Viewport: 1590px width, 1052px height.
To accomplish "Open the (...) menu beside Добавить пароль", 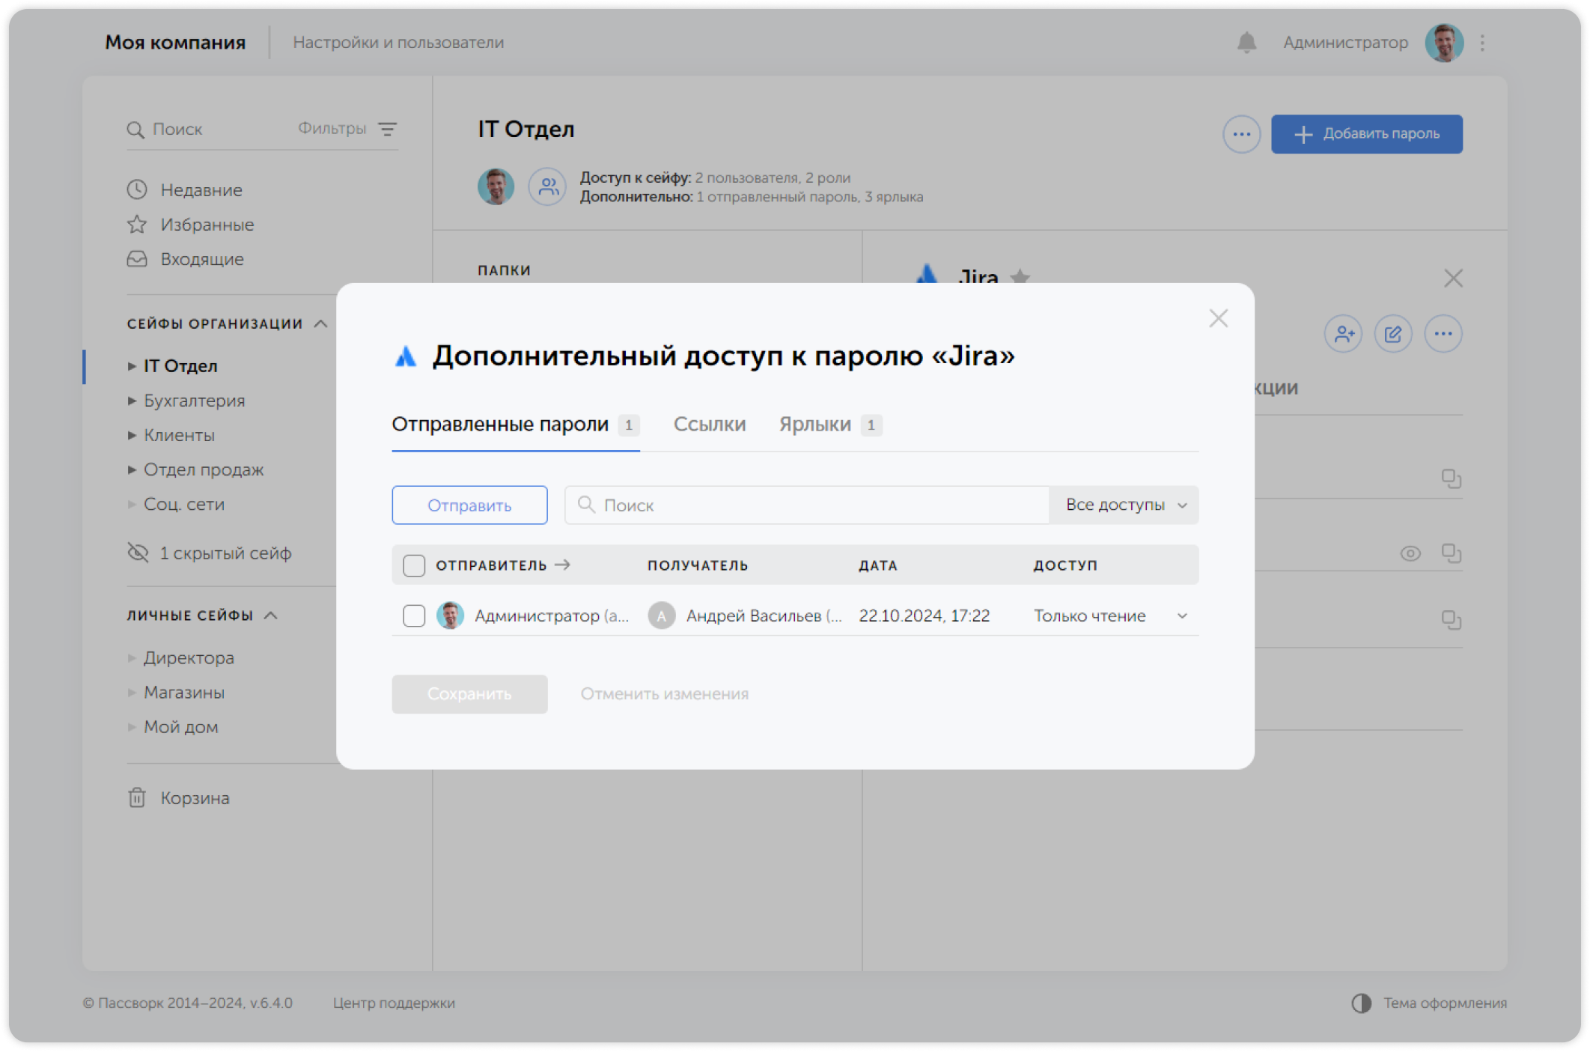I will 1241,134.
